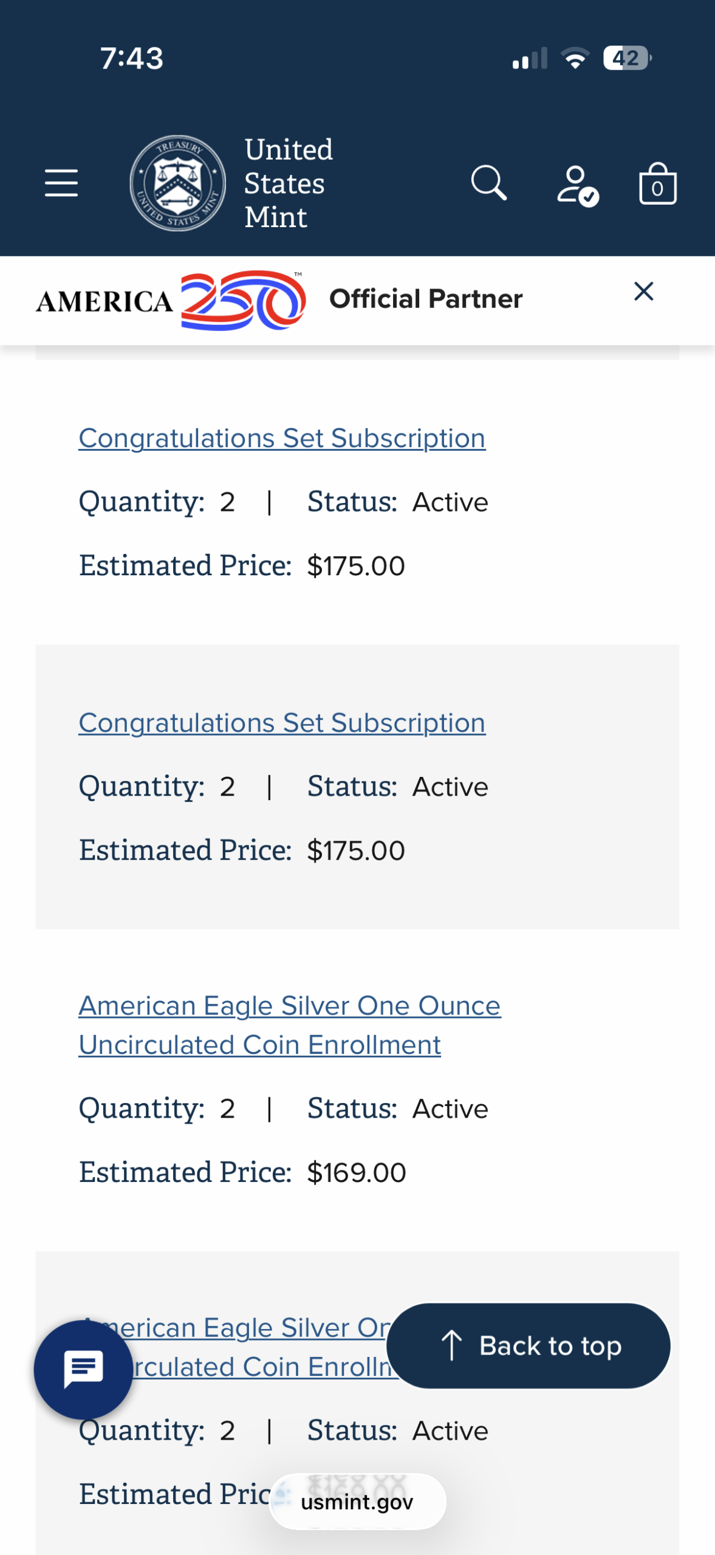Tap the America 250 logo

170,301
